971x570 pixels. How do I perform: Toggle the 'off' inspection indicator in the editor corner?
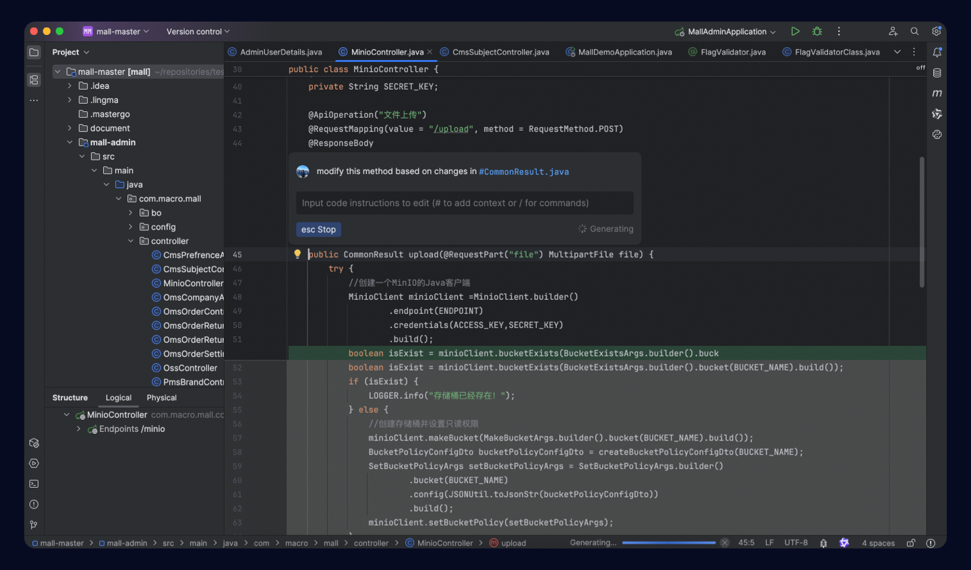[920, 67]
